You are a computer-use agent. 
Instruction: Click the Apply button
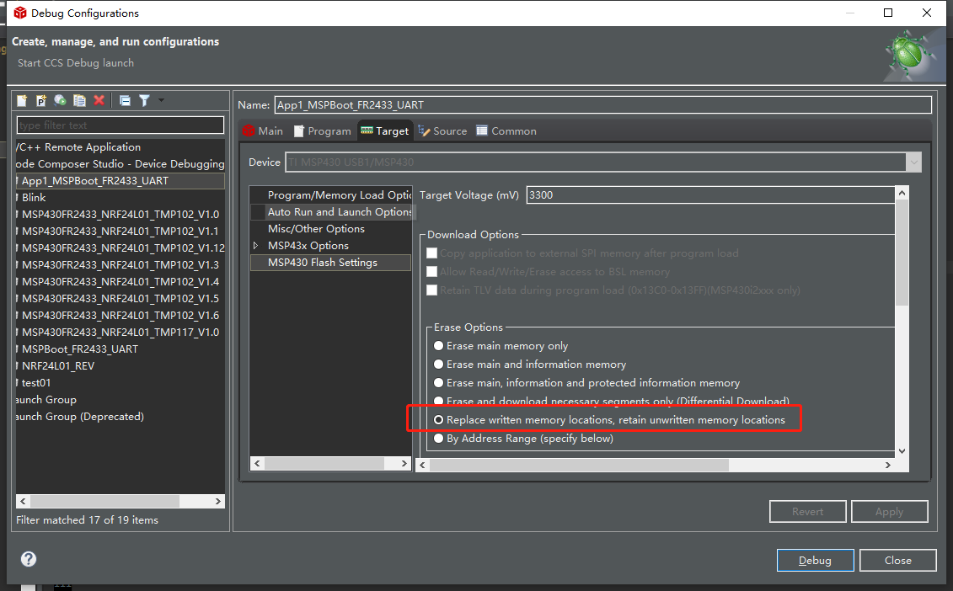tap(889, 511)
